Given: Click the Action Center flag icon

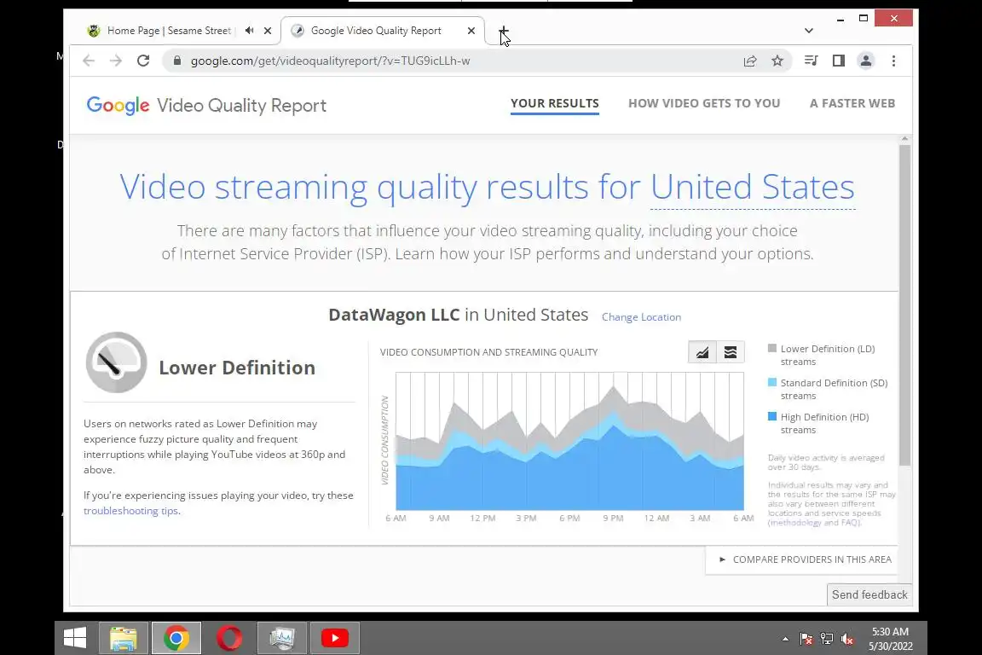Looking at the screenshot, I should click(x=806, y=639).
